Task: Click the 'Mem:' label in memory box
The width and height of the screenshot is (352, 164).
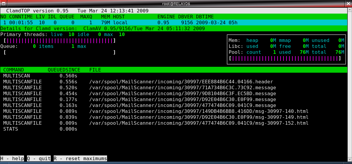Action: pyautogui.click(x=234, y=40)
